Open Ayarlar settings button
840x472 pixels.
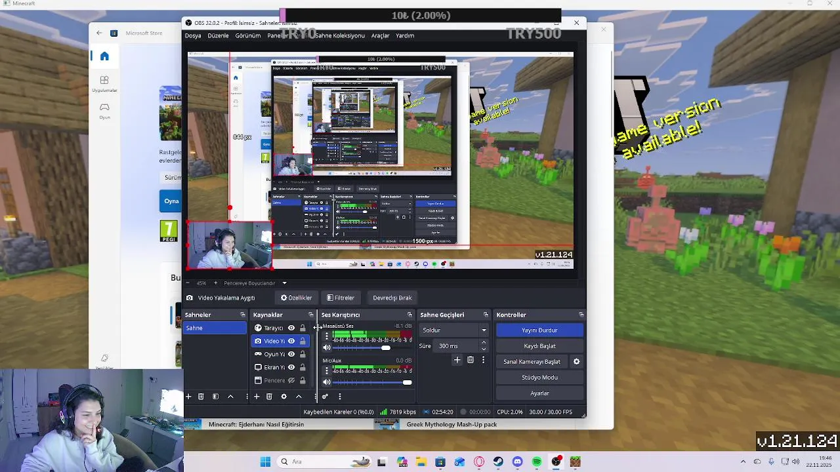click(539, 393)
